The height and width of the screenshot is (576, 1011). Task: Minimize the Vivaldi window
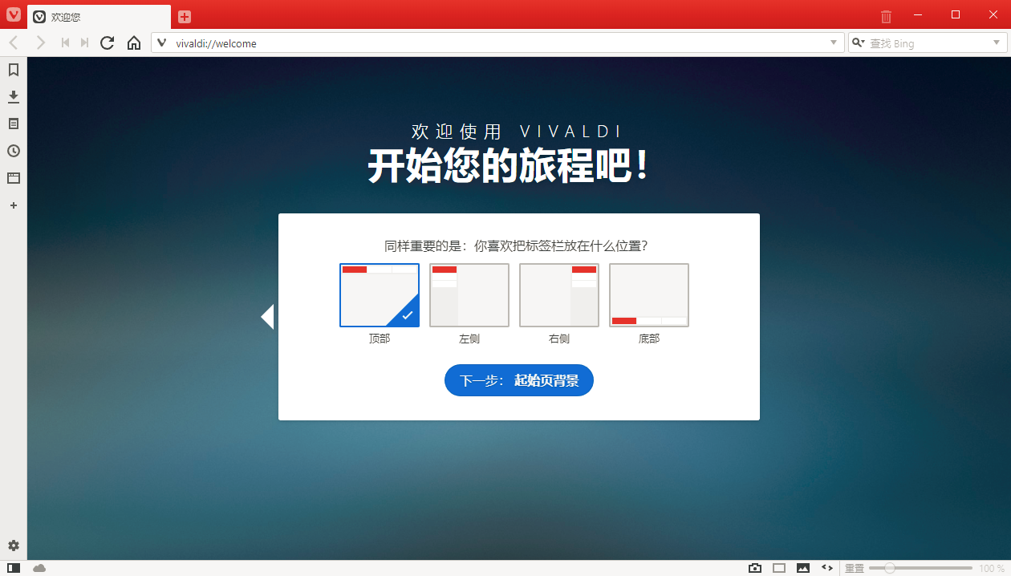click(x=920, y=14)
